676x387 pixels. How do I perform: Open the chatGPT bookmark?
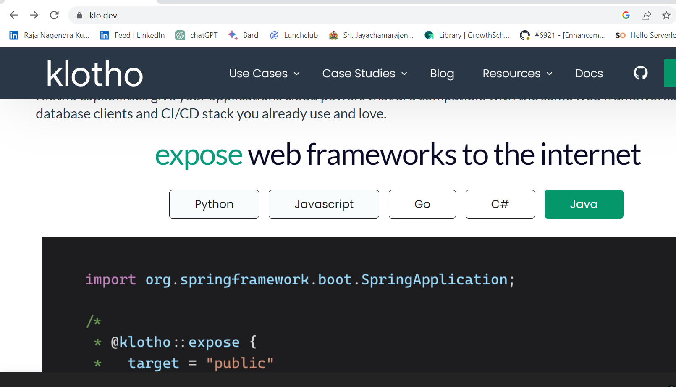[x=197, y=35]
